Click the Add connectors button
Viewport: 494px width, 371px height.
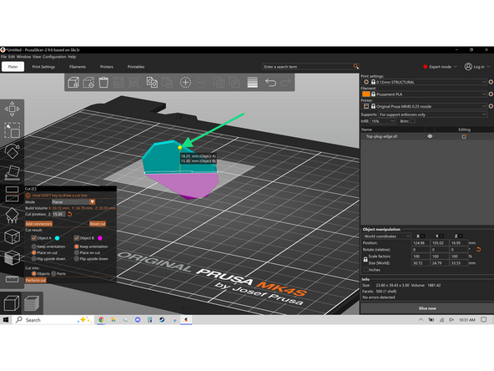coord(38,224)
